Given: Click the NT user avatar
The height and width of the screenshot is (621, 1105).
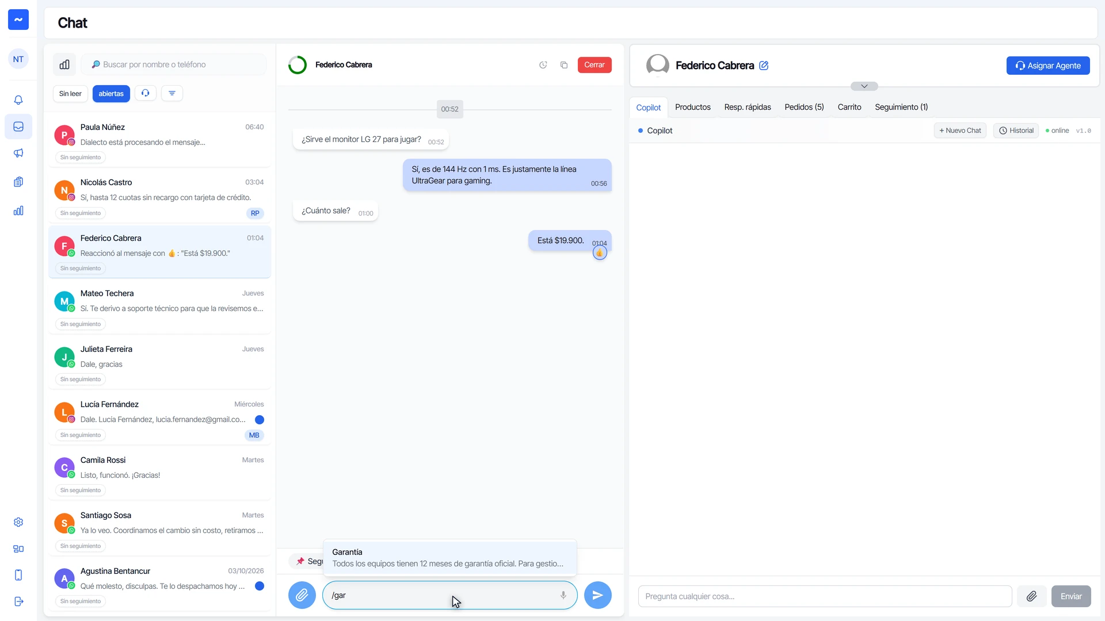Looking at the screenshot, I should click(x=18, y=59).
